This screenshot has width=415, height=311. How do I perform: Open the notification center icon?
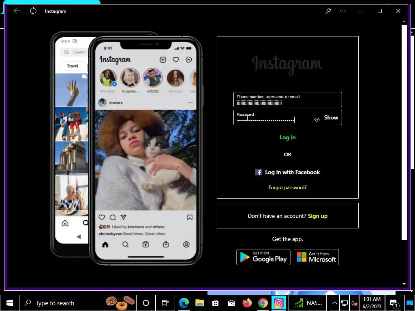(394, 303)
